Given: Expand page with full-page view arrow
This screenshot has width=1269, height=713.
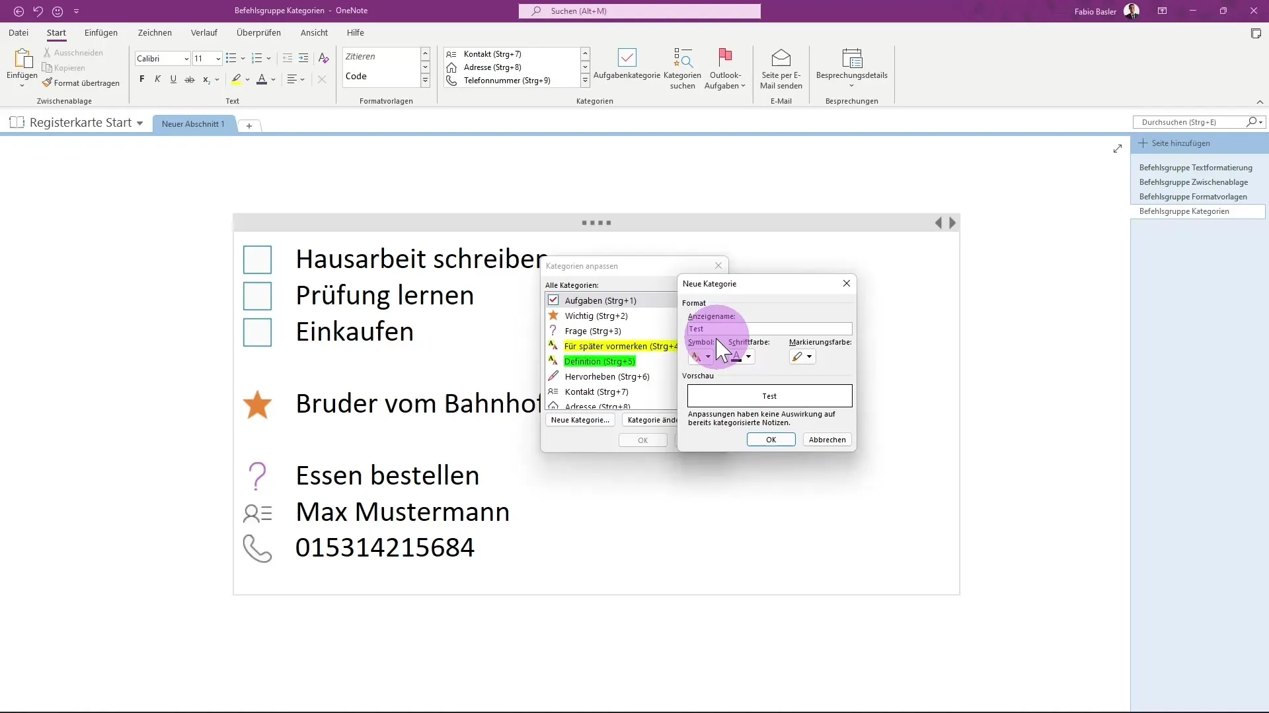Looking at the screenshot, I should click(x=1118, y=149).
